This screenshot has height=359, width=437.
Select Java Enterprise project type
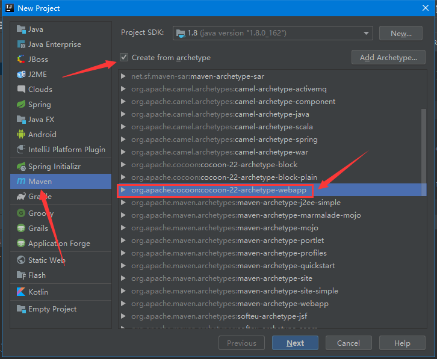pos(61,44)
